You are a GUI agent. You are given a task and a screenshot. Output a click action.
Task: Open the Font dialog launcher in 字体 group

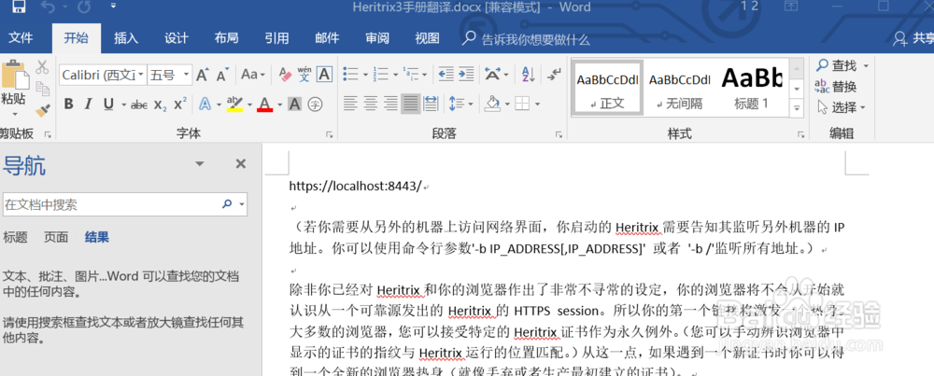coord(330,135)
